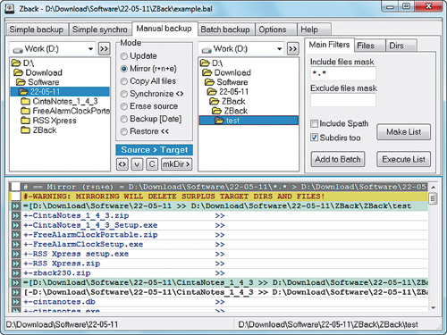Select Copy All files mode
Viewport: 447px width, 335px height.
pos(124,81)
